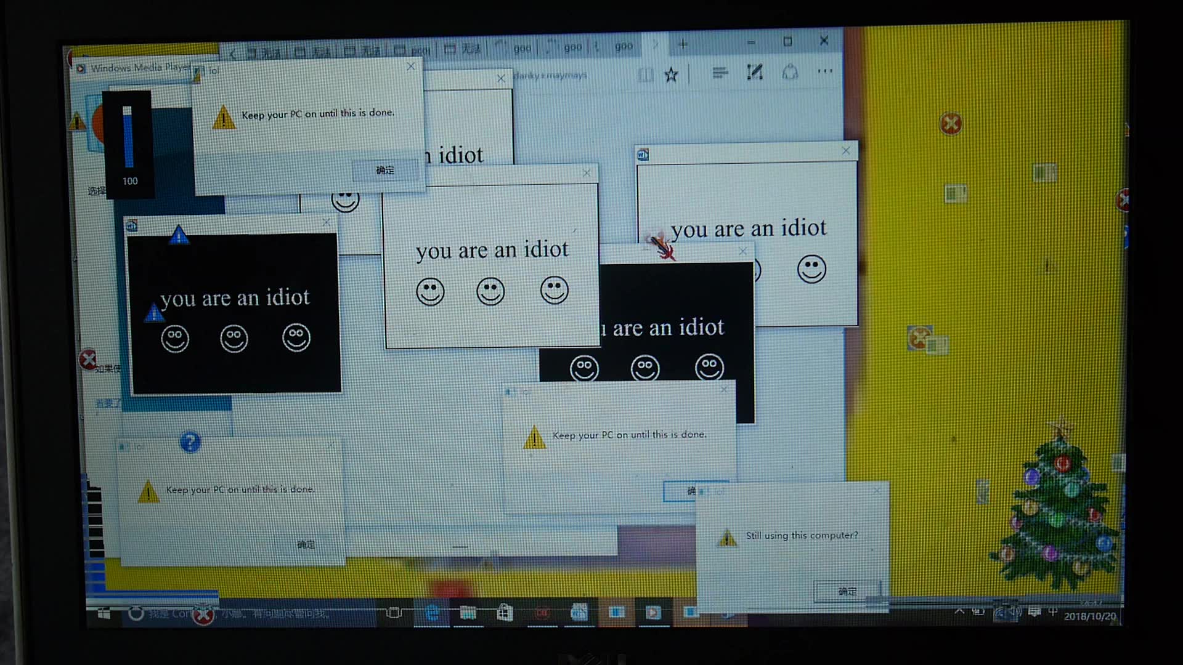Open Task View from the taskbar

pyautogui.click(x=392, y=613)
